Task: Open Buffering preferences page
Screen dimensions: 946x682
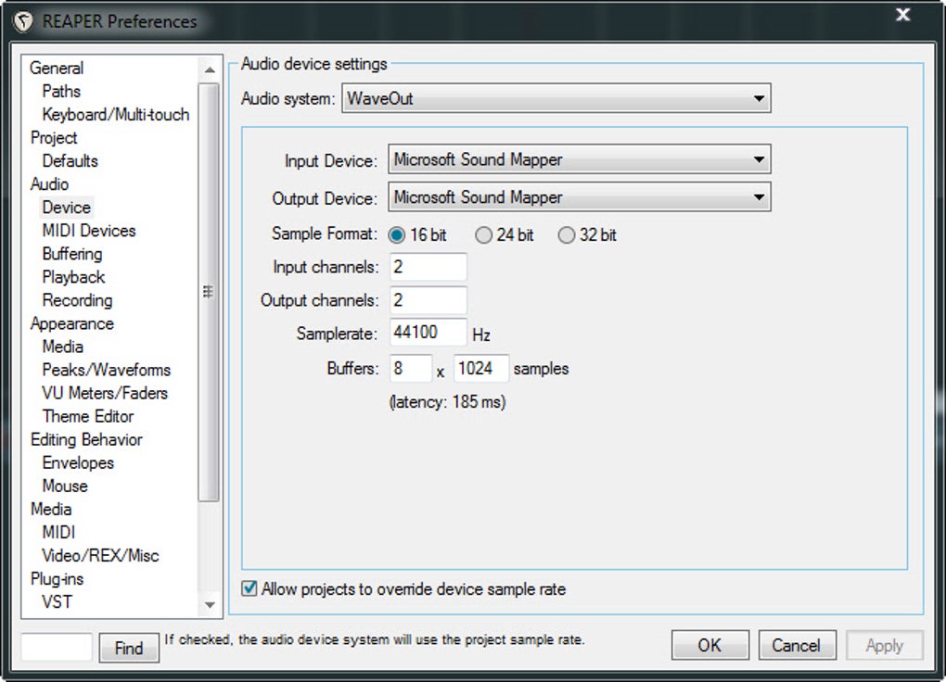Action: coord(72,254)
